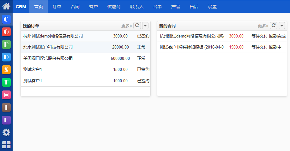290x151 pixels.
Task: Open the red O app icon
Action: (x=6, y=32)
